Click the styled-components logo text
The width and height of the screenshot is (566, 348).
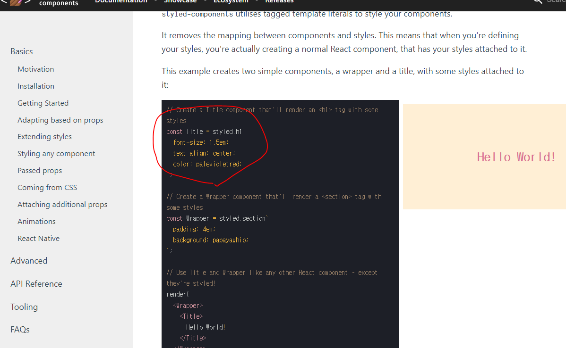[x=59, y=3]
